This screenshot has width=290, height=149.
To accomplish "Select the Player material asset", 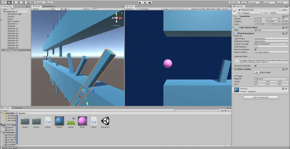I will click(82, 122).
